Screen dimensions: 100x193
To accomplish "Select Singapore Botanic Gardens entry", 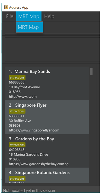I will [47, 175].
